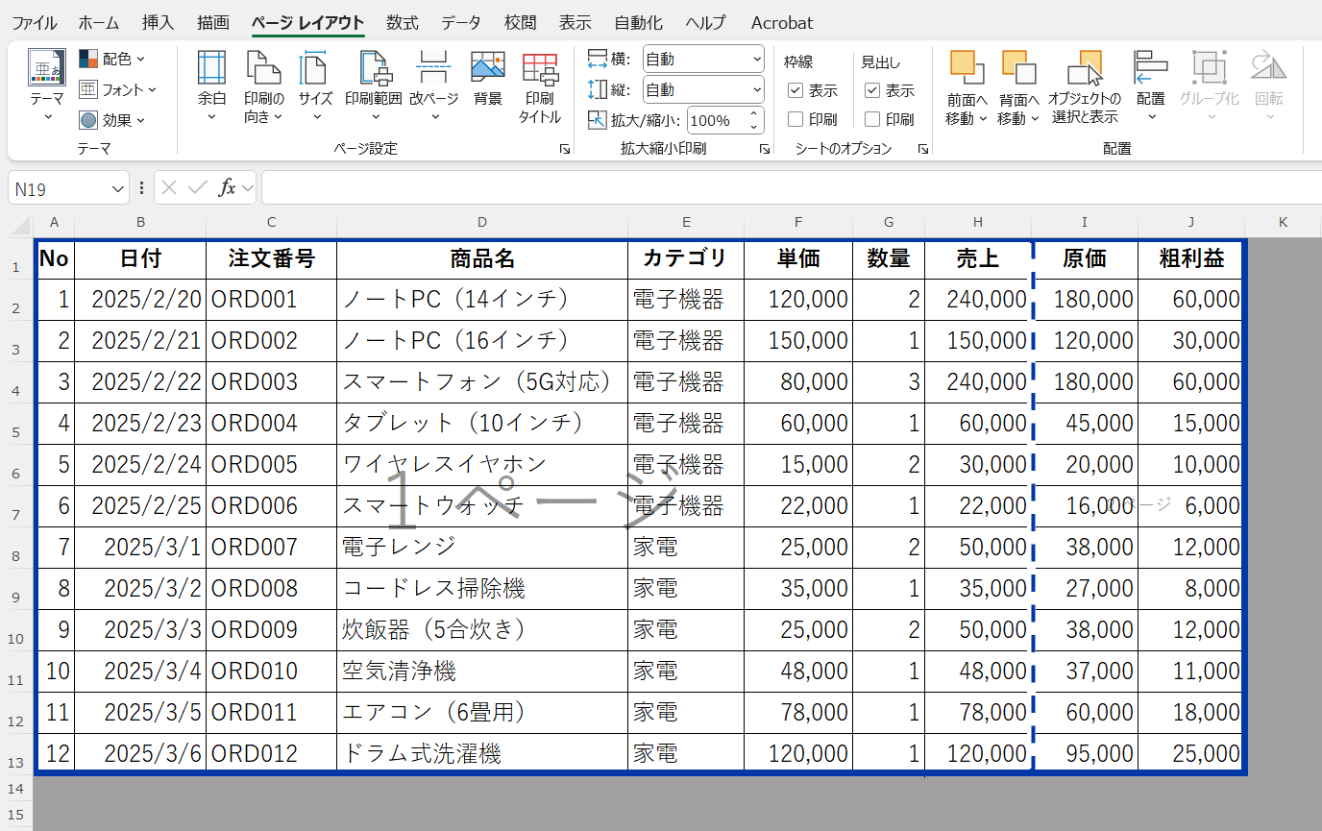Image resolution: width=1322 pixels, height=831 pixels.
Task: Expand the 縦 (Height) dropdown
Action: click(x=756, y=90)
